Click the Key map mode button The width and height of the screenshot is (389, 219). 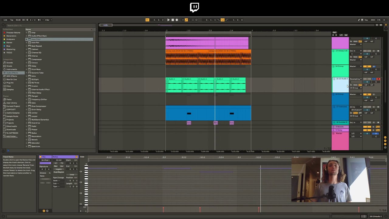(x=366, y=20)
